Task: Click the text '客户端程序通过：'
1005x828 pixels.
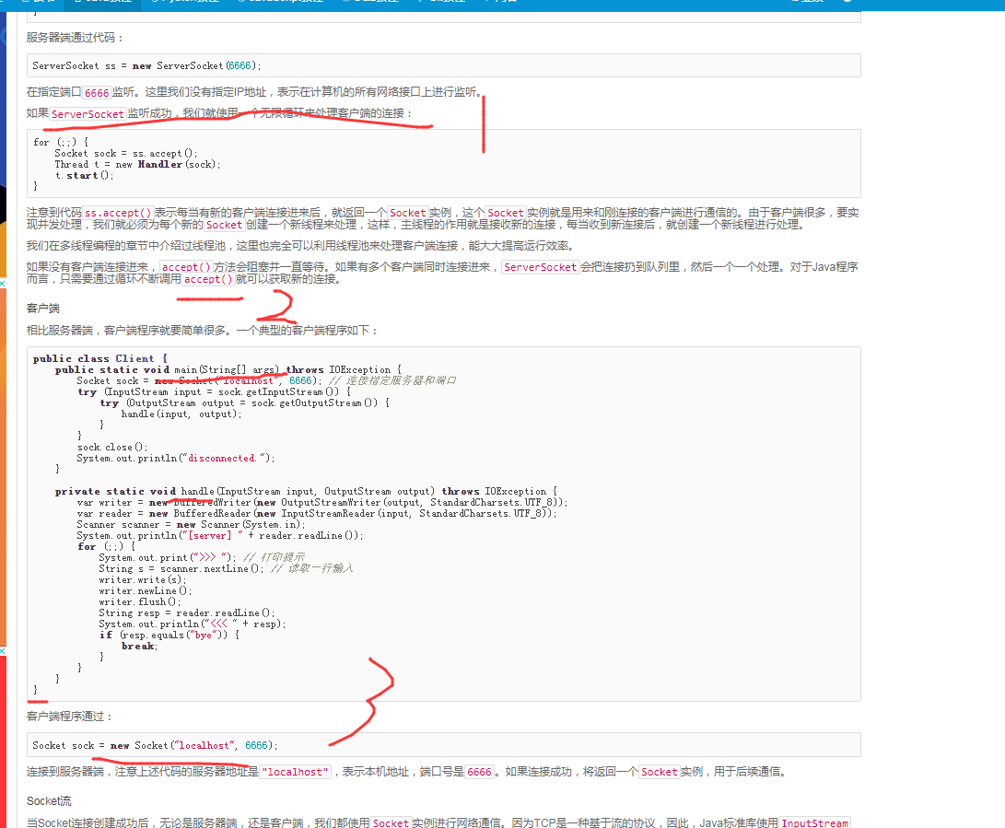Action: tap(70, 717)
